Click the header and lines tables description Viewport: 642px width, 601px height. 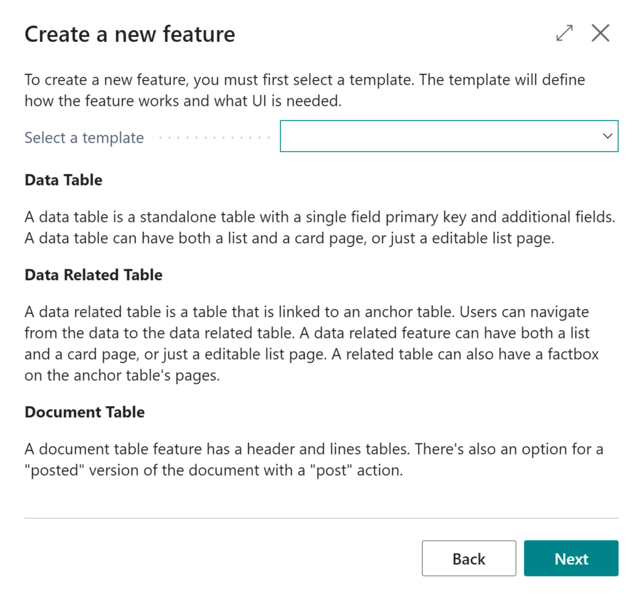217,449
